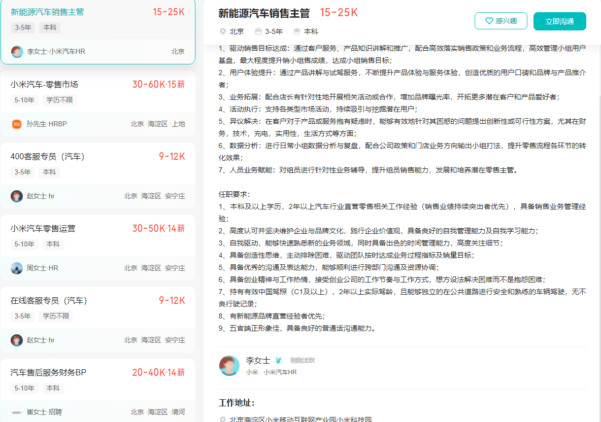Image resolution: width=601 pixels, height=422 pixels.
Task: Click the location pin icon beside 北京
Action: point(222,31)
